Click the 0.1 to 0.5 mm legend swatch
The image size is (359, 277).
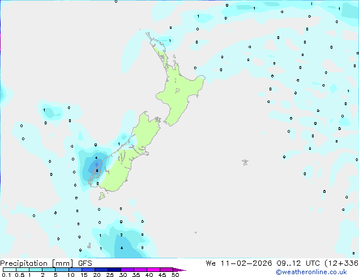[10, 270]
